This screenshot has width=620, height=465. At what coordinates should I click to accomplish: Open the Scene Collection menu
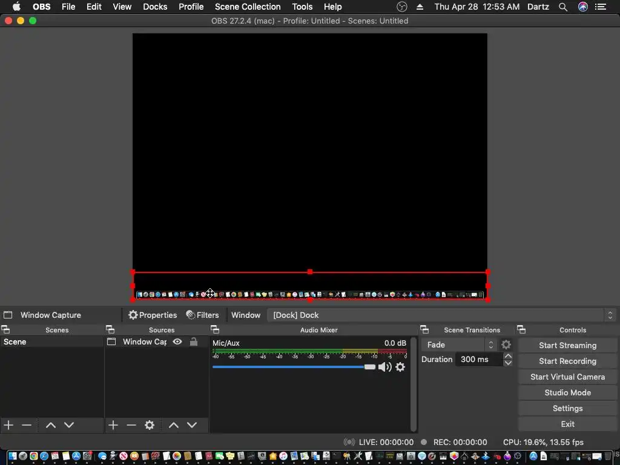[248, 7]
